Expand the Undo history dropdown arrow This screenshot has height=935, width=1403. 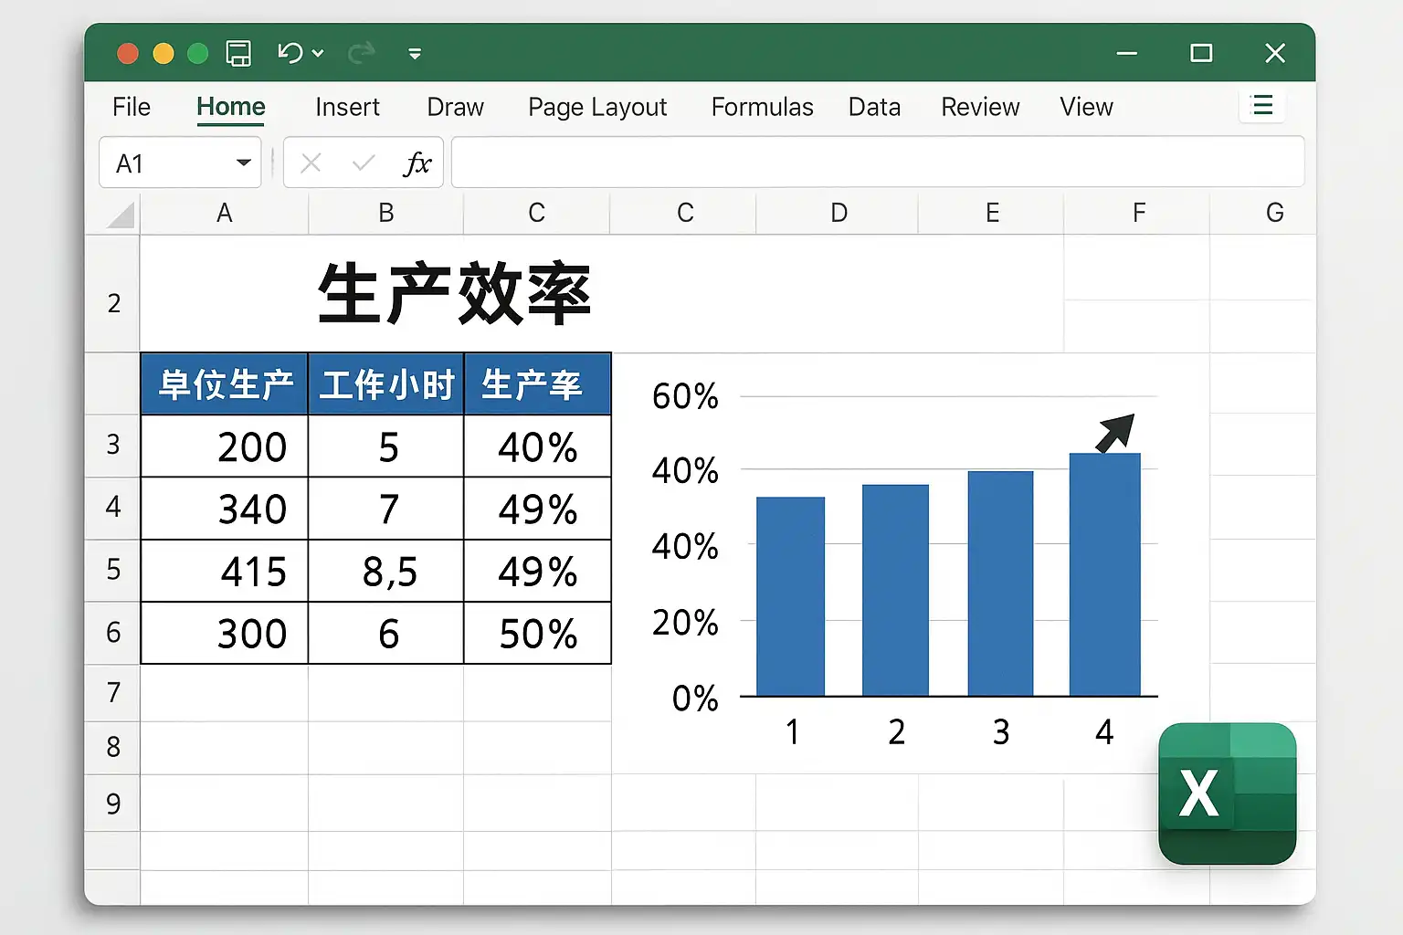pos(318,54)
